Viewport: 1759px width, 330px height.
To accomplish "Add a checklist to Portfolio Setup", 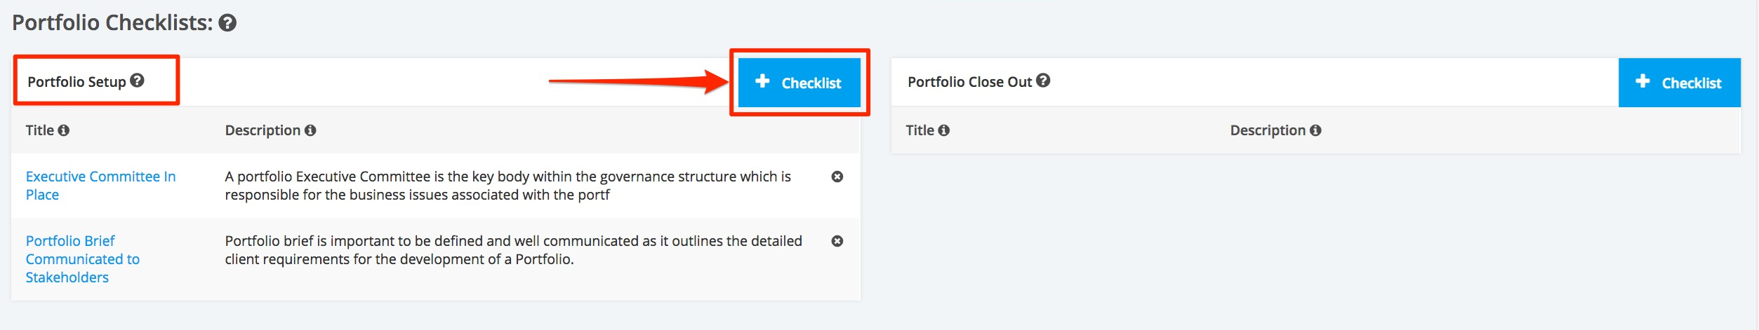I will pyautogui.click(x=799, y=83).
